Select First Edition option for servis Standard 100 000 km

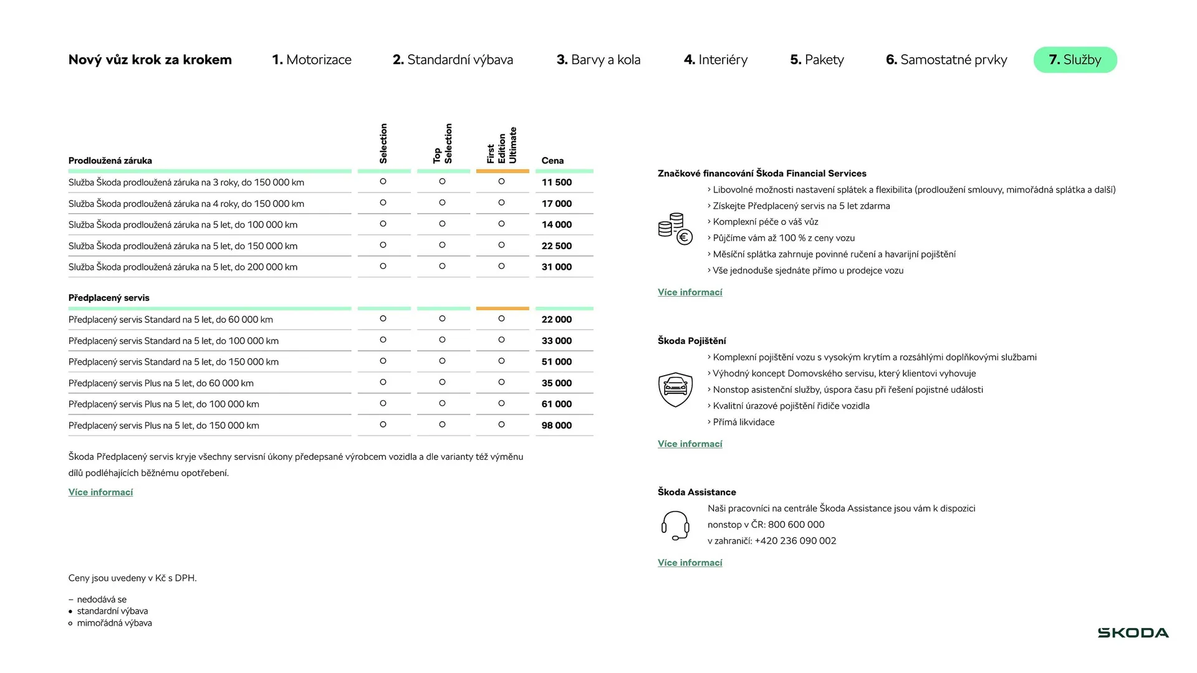501,340
